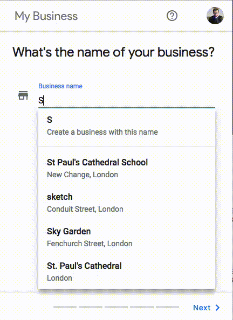Image resolution: width=233 pixels, height=320 pixels.
Task: Select the Sky Garden suggestion
Action: tap(127, 238)
